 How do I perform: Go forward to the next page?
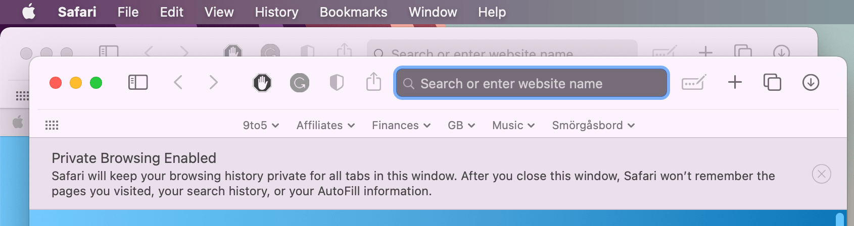coord(213,82)
